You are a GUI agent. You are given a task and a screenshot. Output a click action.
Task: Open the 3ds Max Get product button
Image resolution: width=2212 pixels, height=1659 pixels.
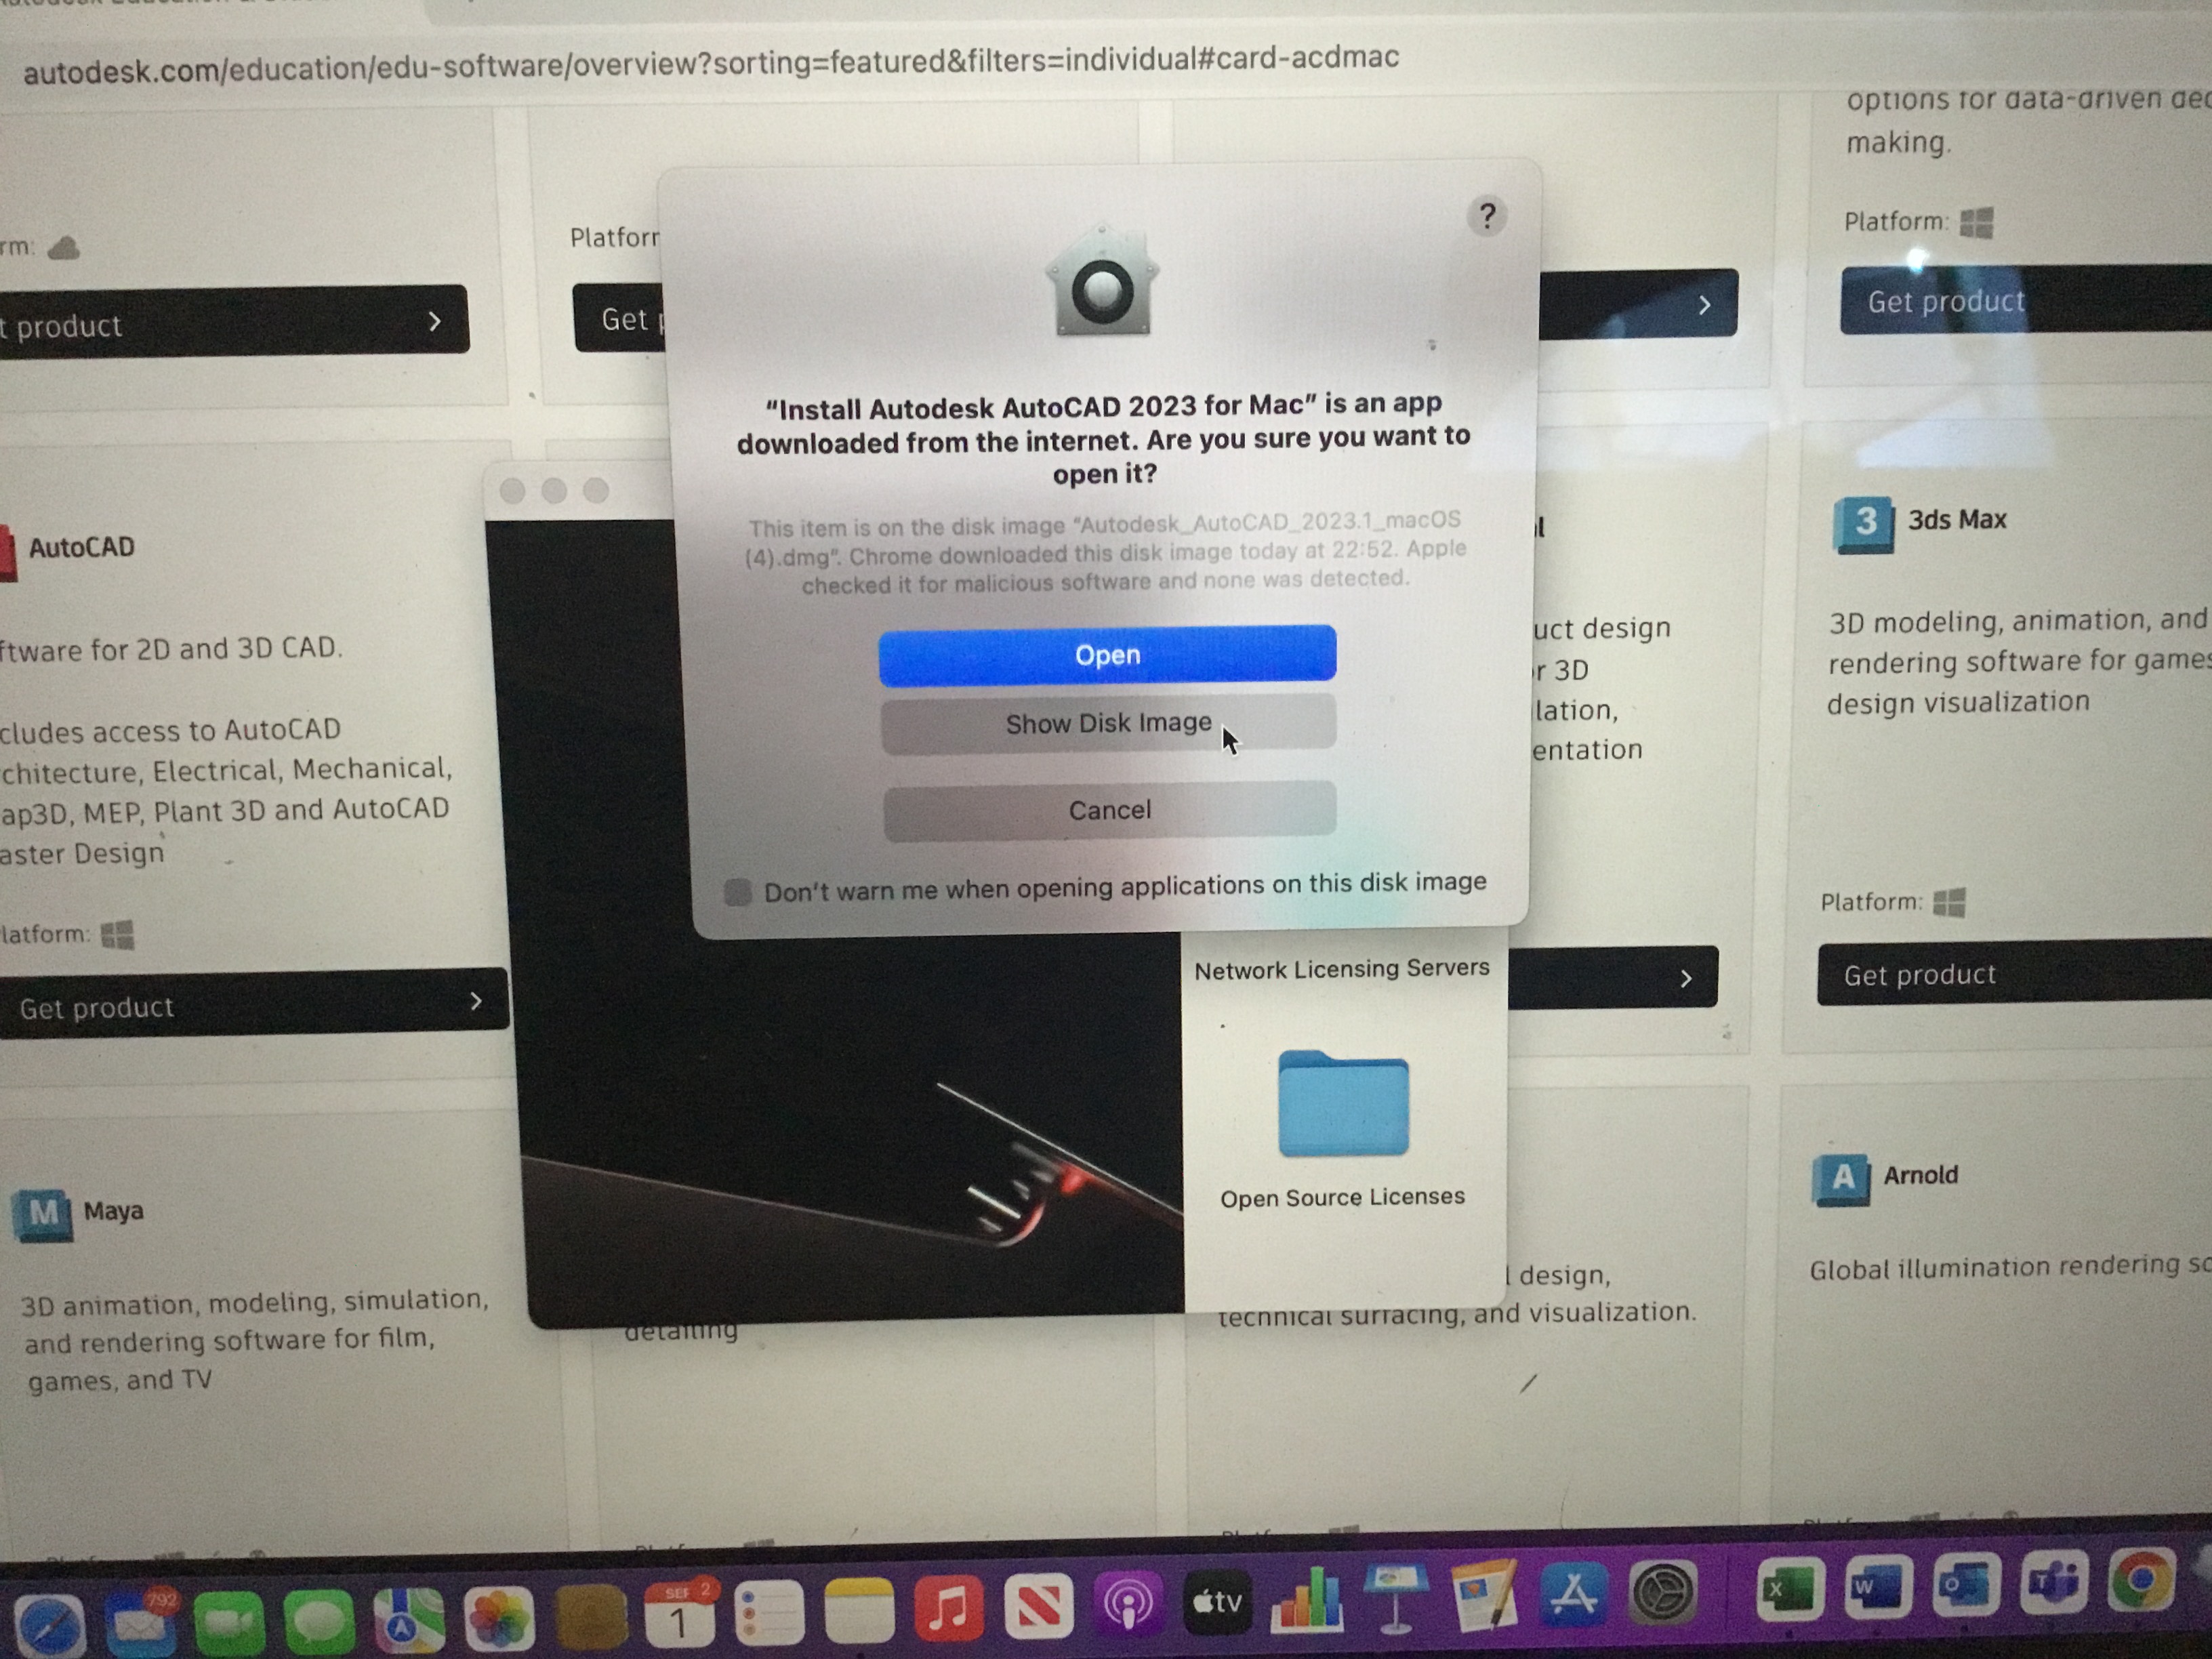[x=2003, y=972]
